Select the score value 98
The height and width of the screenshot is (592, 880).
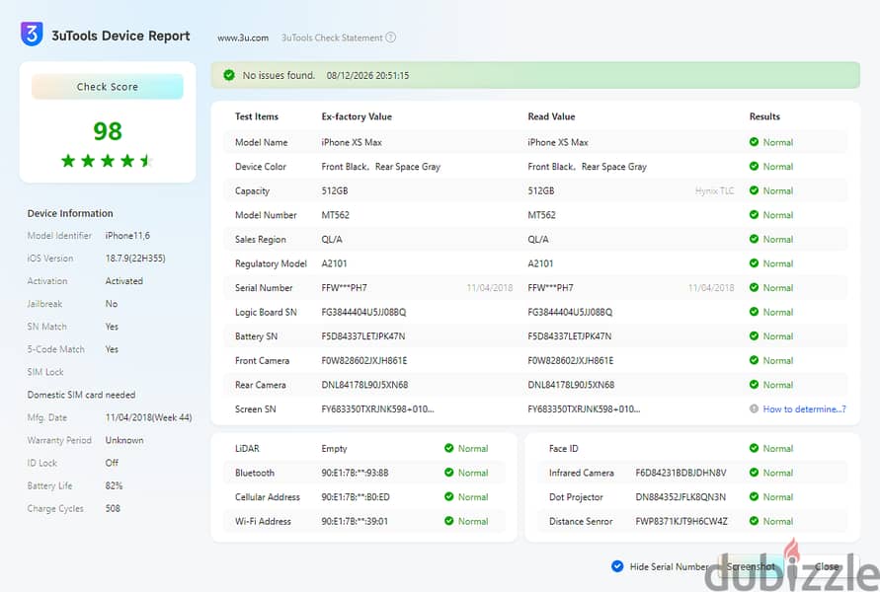point(108,131)
